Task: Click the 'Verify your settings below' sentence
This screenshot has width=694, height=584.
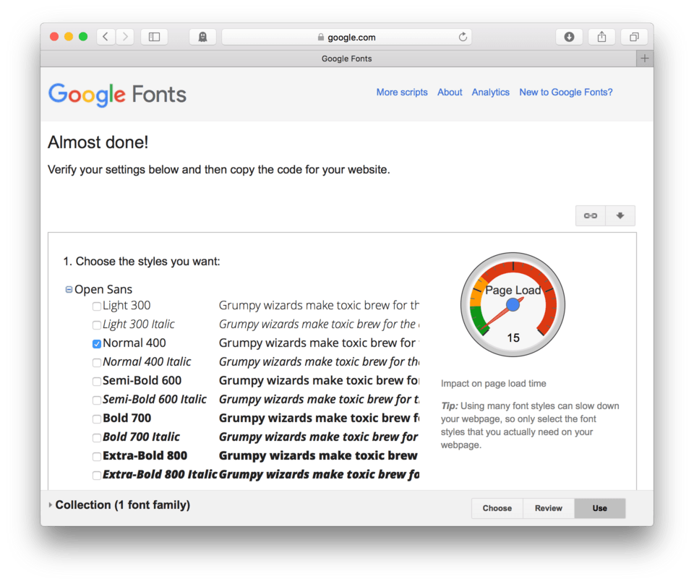Action: coord(218,170)
